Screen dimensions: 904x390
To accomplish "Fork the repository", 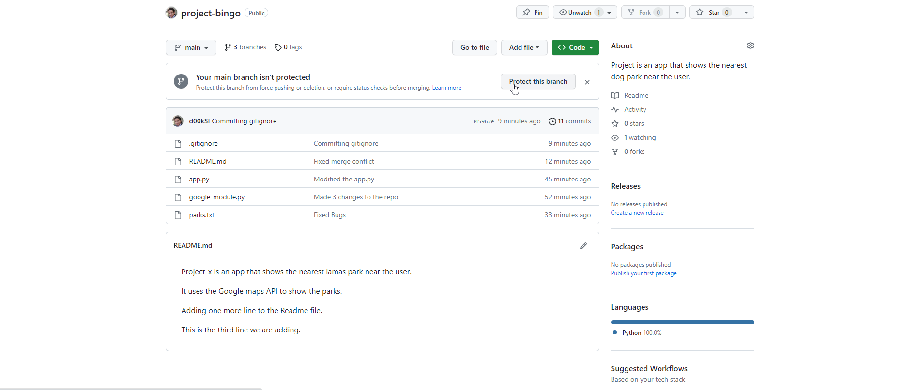I will pyautogui.click(x=645, y=13).
